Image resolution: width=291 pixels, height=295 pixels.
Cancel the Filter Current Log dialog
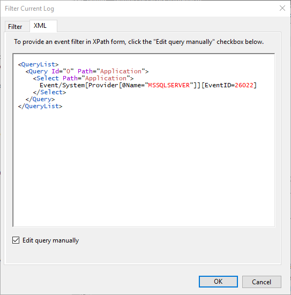click(x=262, y=282)
